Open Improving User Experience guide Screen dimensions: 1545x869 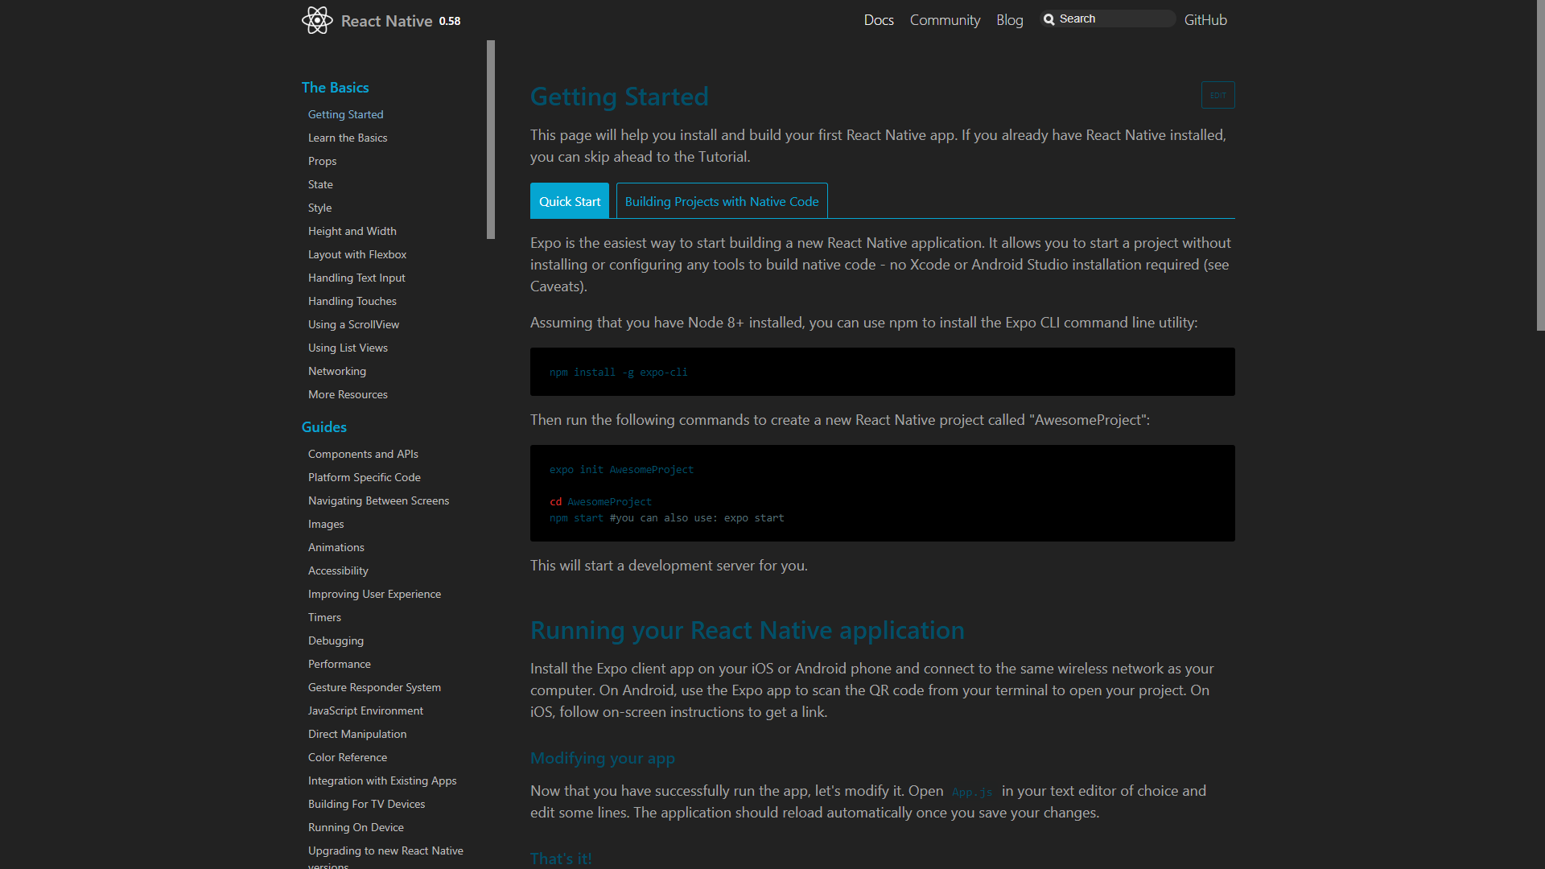point(374,594)
